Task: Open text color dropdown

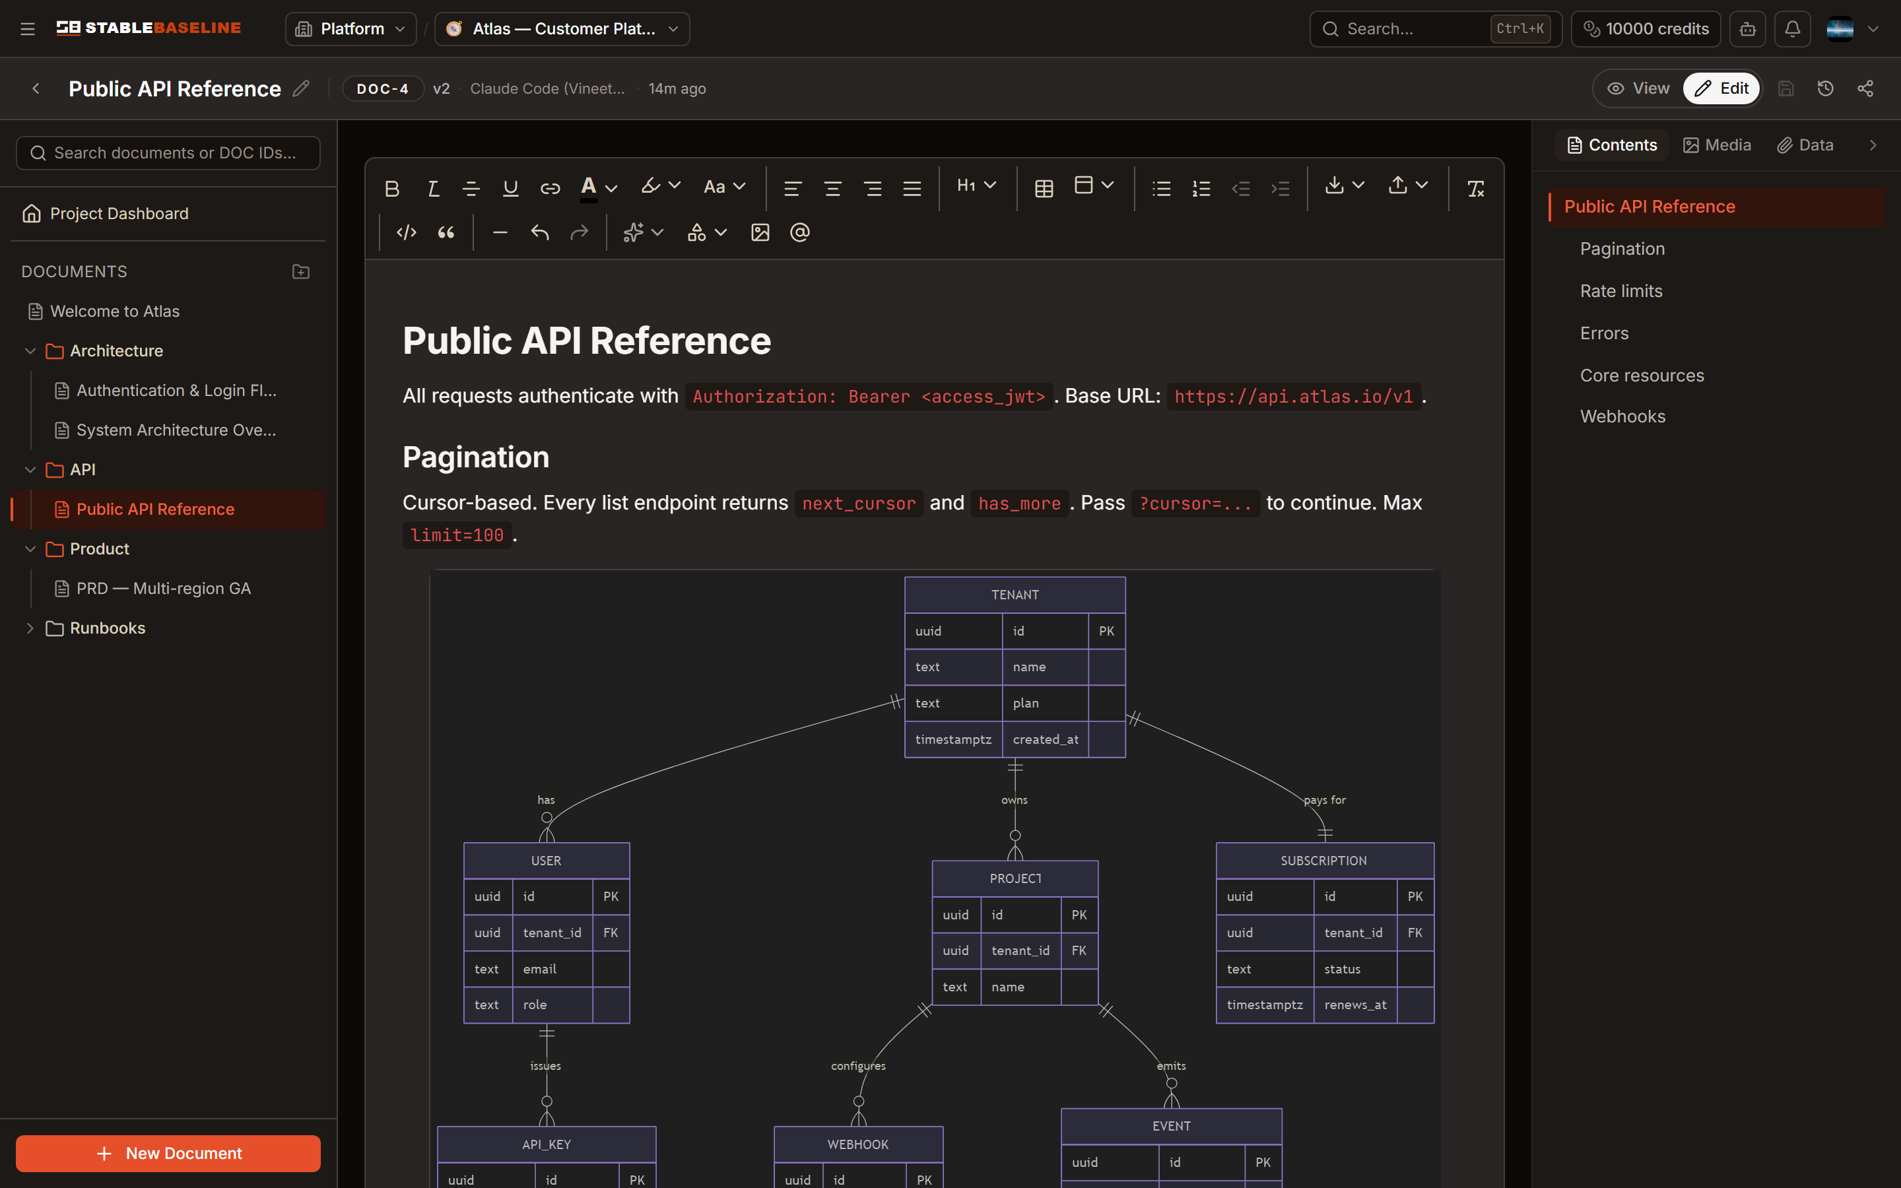Action: (x=599, y=189)
